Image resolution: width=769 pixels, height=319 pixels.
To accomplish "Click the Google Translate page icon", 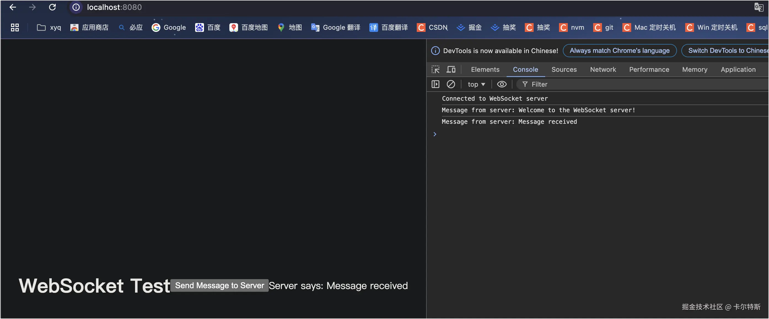I will tap(759, 7).
